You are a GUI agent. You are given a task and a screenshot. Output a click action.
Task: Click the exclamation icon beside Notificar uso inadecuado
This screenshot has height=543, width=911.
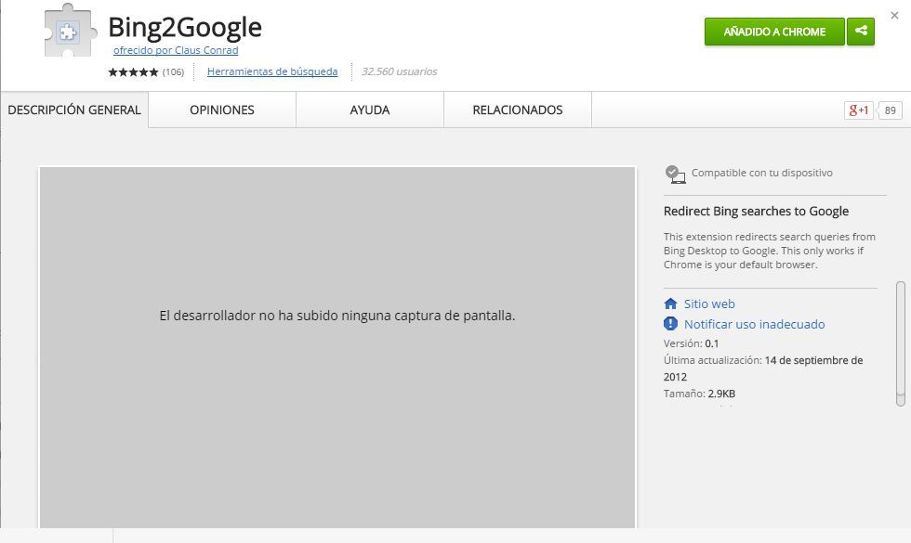(x=670, y=324)
